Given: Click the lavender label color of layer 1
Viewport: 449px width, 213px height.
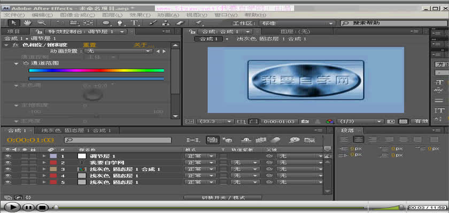Looking at the screenshot, I should point(53,156).
